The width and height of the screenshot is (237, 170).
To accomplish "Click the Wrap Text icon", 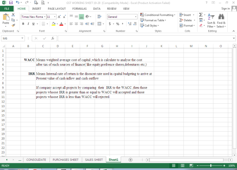I will [99, 16].
